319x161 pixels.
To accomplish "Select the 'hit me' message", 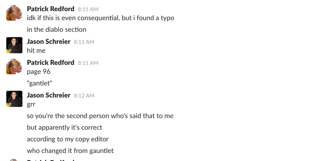I will point(36,51).
